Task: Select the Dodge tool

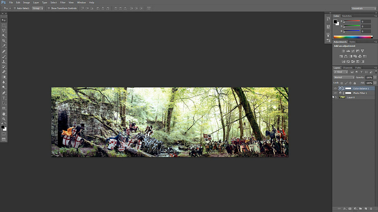Action: [4, 87]
